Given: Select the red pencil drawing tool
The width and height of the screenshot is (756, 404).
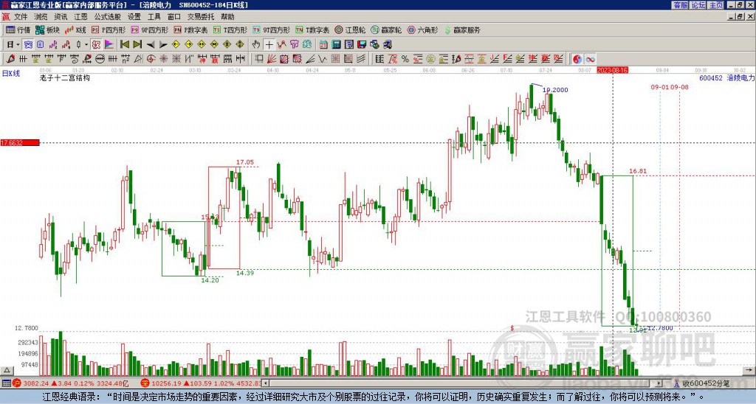Looking at the screenshot, I should [x=10, y=59].
